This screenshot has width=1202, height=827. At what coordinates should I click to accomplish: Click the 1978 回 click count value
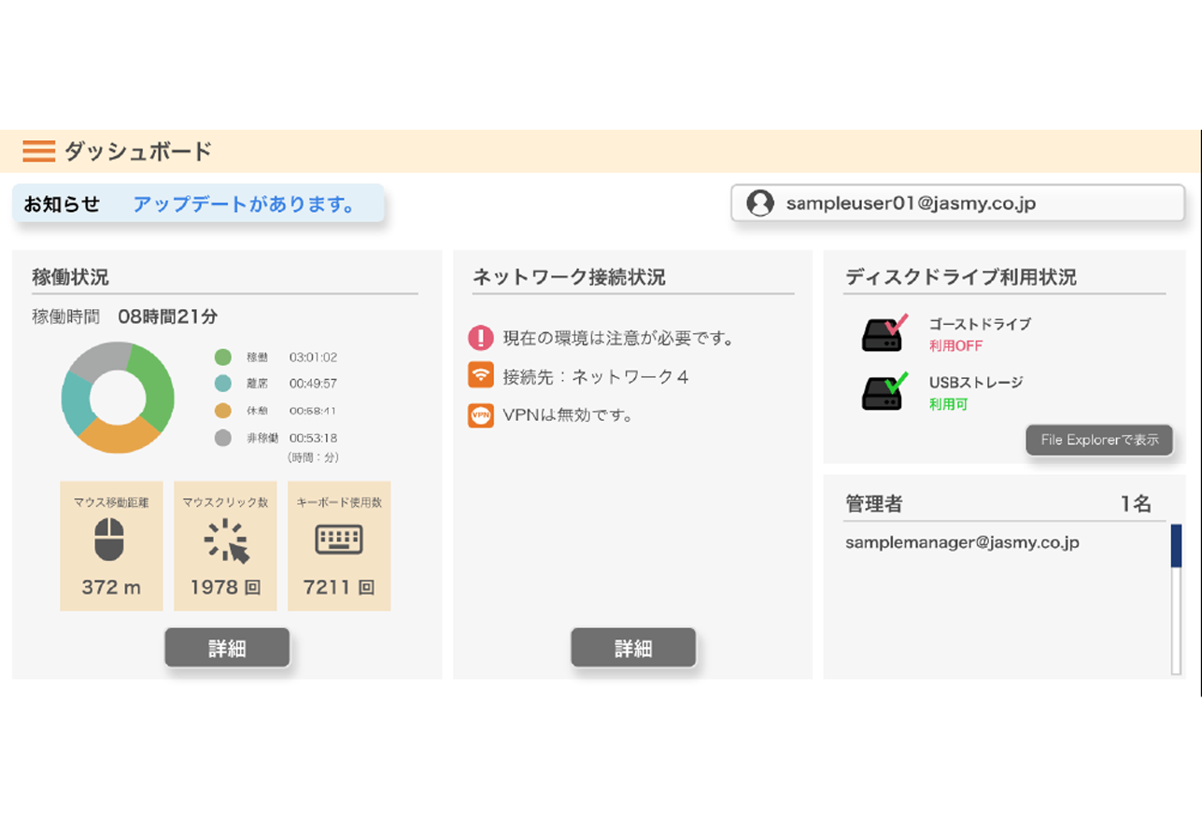(225, 587)
